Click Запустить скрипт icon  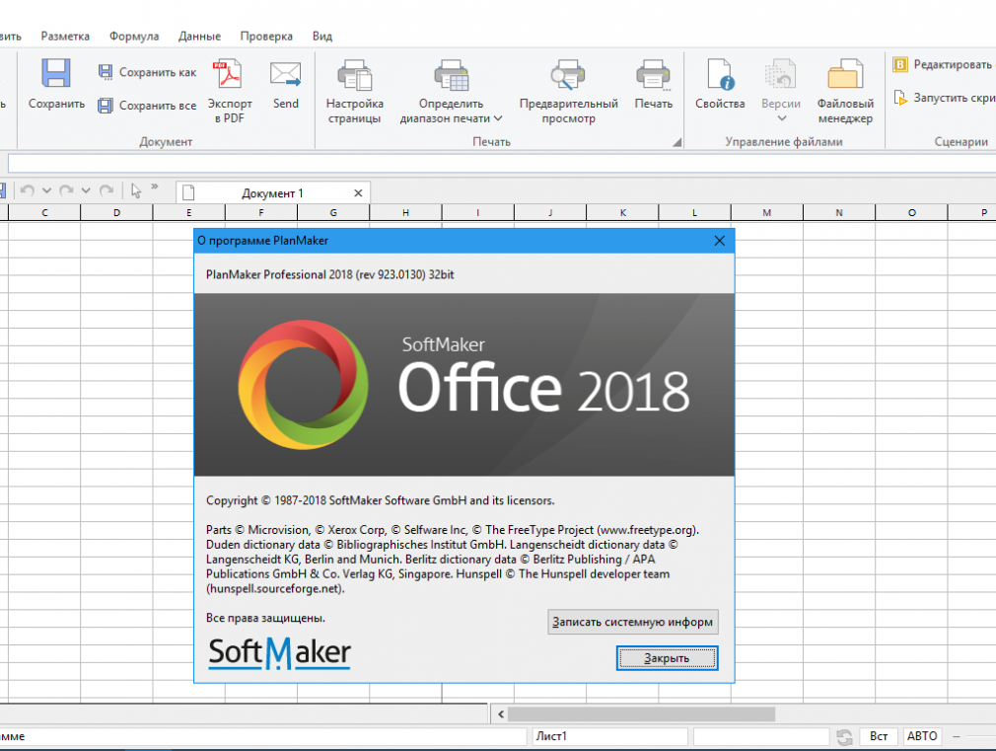pos(899,98)
